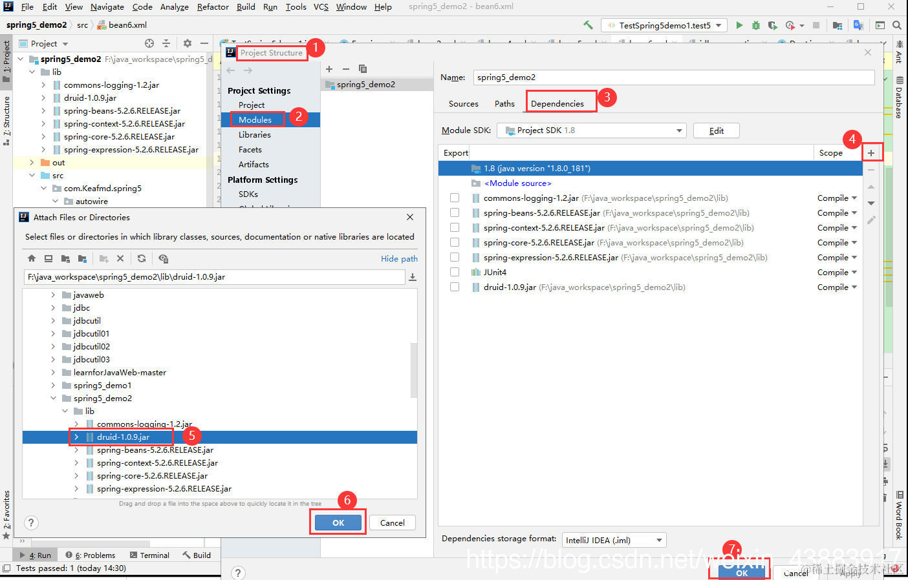
Task: Open the Search Everywhere magnifier icon
Action: [897, 25]
